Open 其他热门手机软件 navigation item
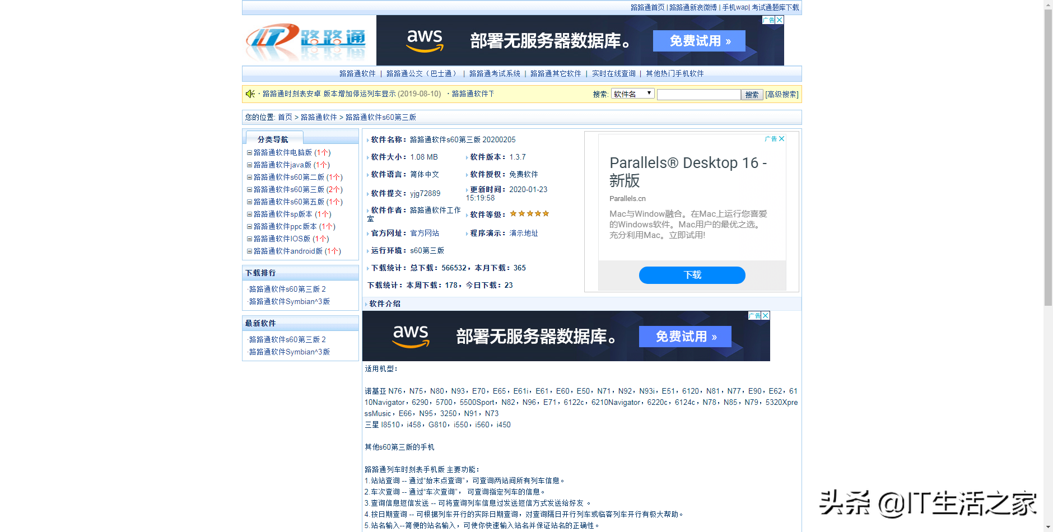Image resolution: width=1053 pixels, height=532 pixels. (x=674, y=73)
